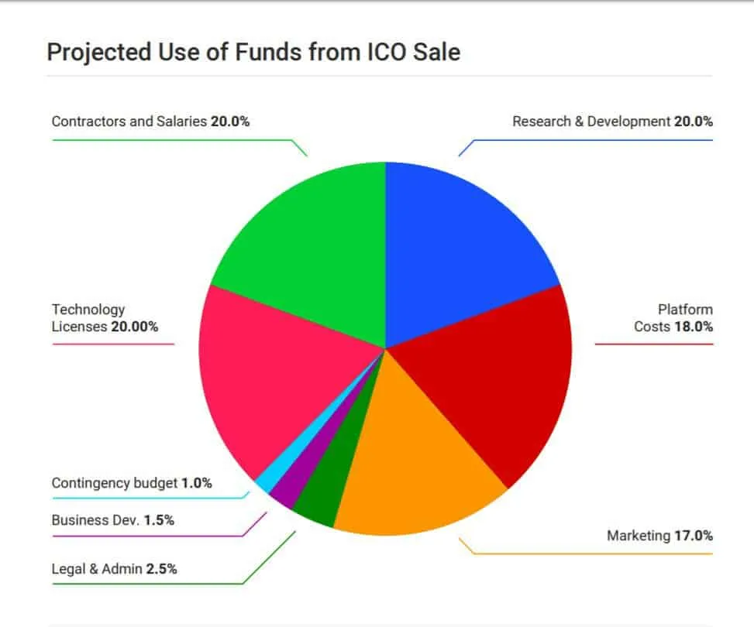Image resolution: width=754 pixels, height=627 pixels.
Task: Click the green Contractors and Salaries slice
Action: [x=310, y=248]
